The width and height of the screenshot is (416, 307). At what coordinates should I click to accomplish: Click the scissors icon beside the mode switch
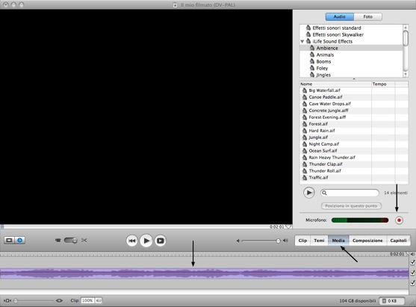(84, 241)
